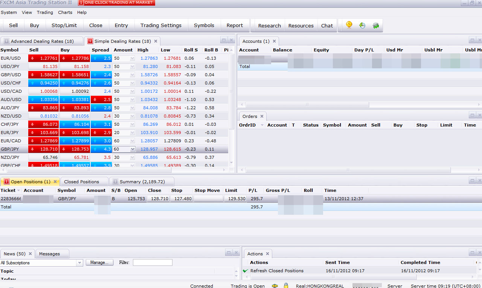Click the USD/CHF blue Buy price

click(x=75, y=83)
